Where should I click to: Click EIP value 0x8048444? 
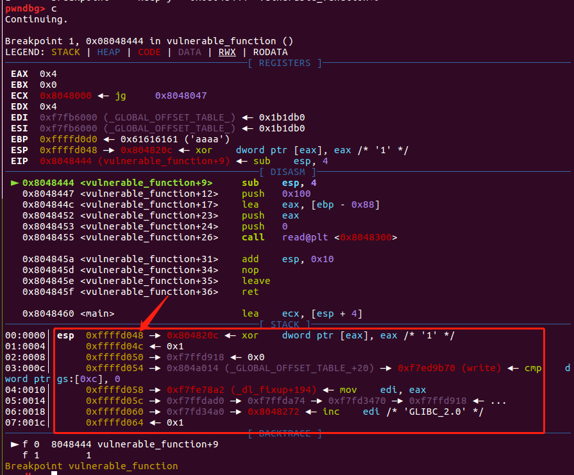click(65, 161)
